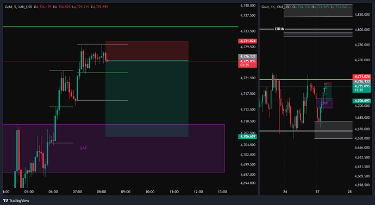375x205 pixels.
Task: Click the 4,694.800 price axis value
Action: pyautogui.click(x=248, y=183)
